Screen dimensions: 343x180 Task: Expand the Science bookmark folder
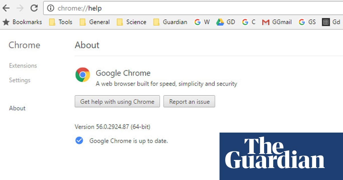(x=131, y=22)
